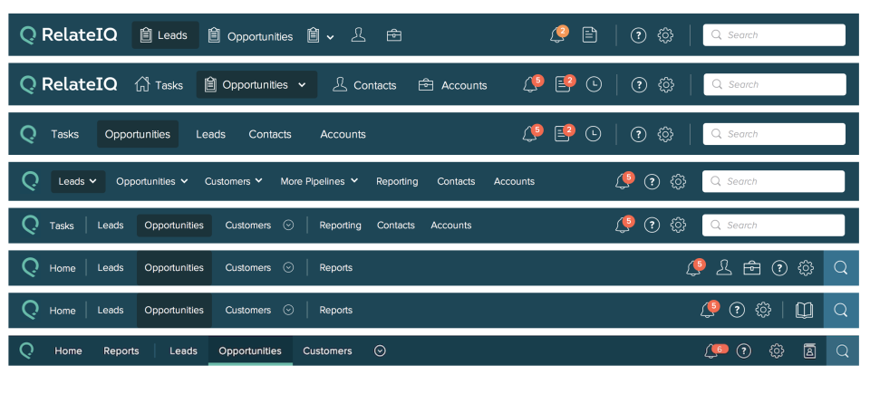The width and height of the screenshot is (870, 413).
Task: Click the Contacts person icon in second bar
Action: click(340, 85)
